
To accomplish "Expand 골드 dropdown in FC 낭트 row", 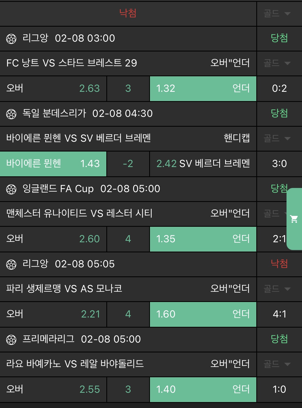I will pyautogui.click(x=277, y=63).
